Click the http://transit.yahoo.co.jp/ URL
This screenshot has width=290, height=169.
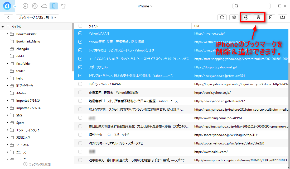(x=212, y=93)
